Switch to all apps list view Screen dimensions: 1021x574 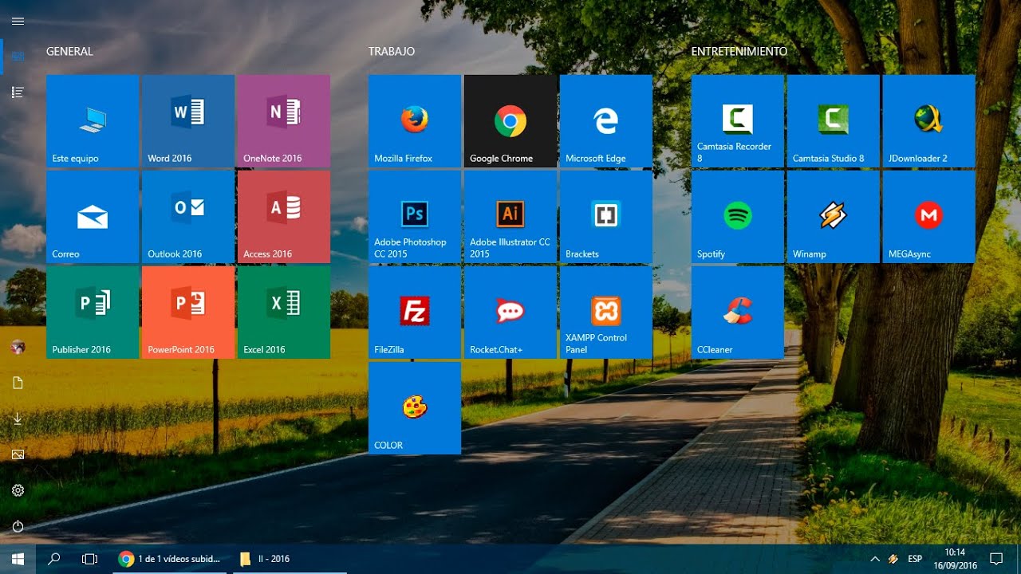18,92
